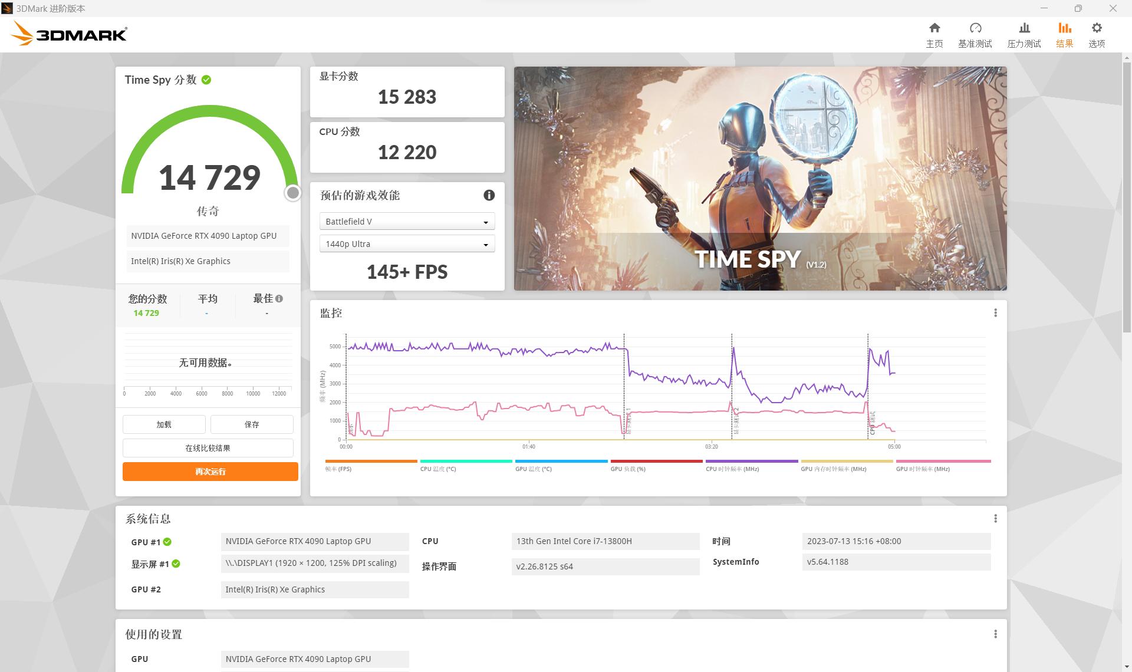Click the green check next to GPU #1

pos(167,542)
